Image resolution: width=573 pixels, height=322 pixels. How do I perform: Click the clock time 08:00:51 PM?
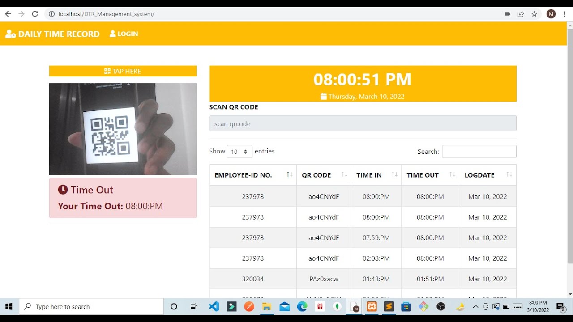(x=363, y=79)
